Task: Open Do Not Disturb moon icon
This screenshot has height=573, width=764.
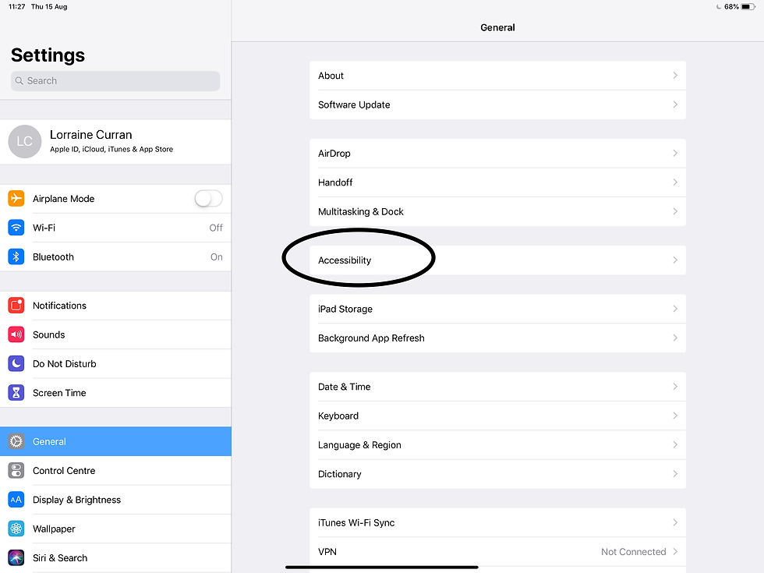Action: (16, 363)
